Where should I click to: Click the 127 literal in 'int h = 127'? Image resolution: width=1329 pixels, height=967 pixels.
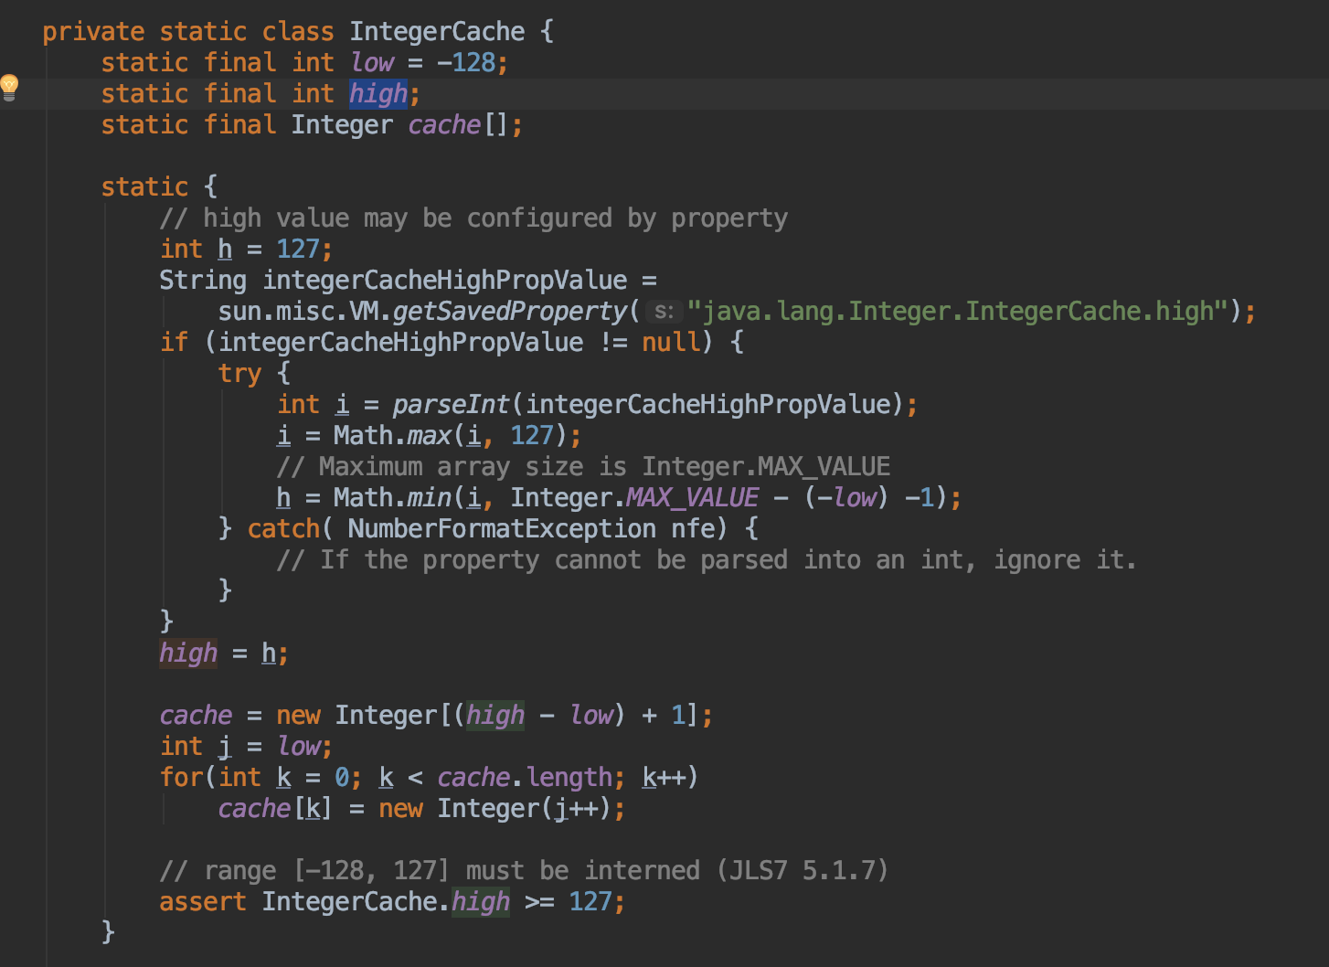[x=298, y=250]
